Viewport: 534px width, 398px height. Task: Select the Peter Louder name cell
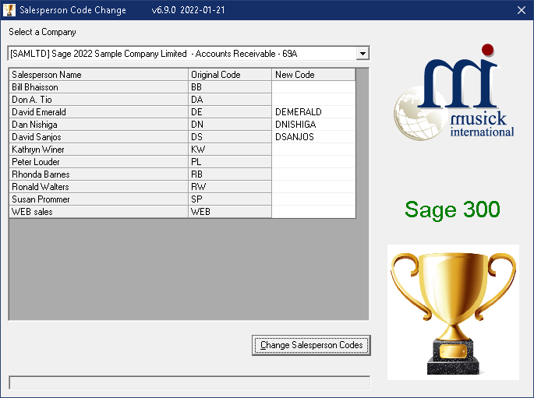[x=99, y=162]
